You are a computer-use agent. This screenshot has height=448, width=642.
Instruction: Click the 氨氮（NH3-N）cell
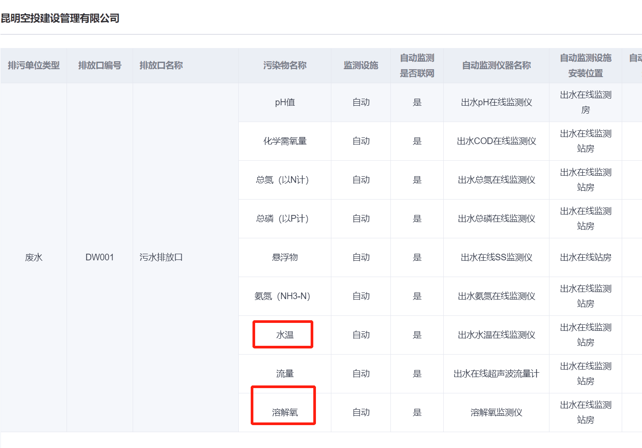tap(285, 296)
